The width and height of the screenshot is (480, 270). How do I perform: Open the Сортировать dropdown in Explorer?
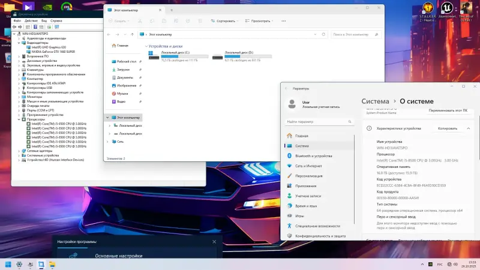226,20
